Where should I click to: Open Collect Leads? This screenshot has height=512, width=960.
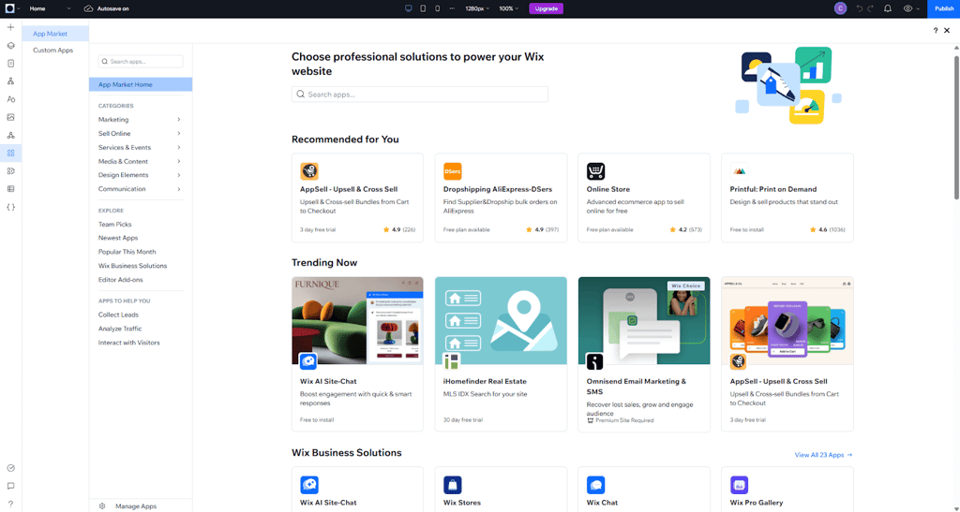pyautogui.click(x=119, y=315)
